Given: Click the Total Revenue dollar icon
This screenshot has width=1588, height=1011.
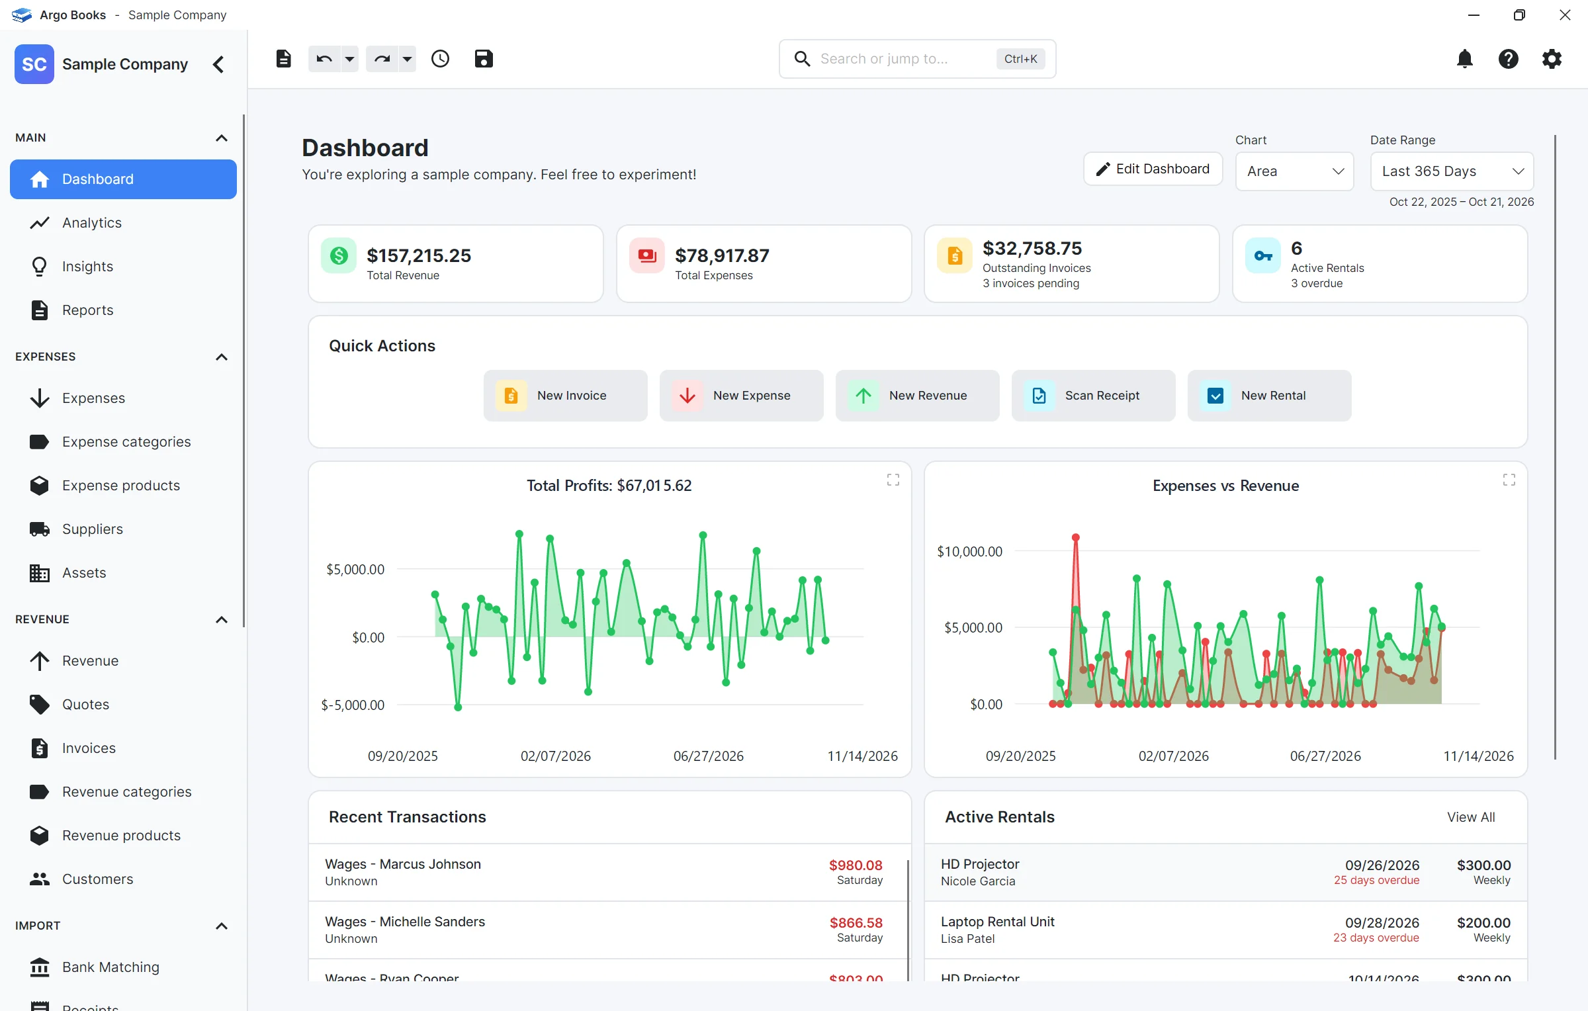Looking at the screenshot, I should click(339, 255).
